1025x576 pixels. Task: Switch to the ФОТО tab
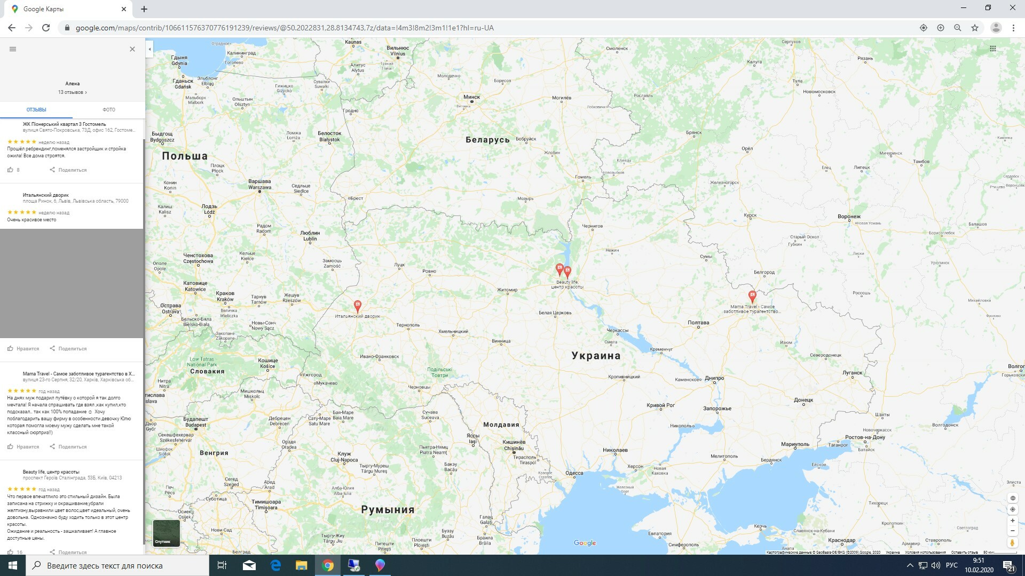[x=109, y=110]
